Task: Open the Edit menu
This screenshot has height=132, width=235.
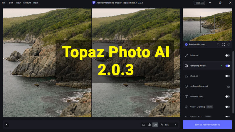Action: [11, 3]
